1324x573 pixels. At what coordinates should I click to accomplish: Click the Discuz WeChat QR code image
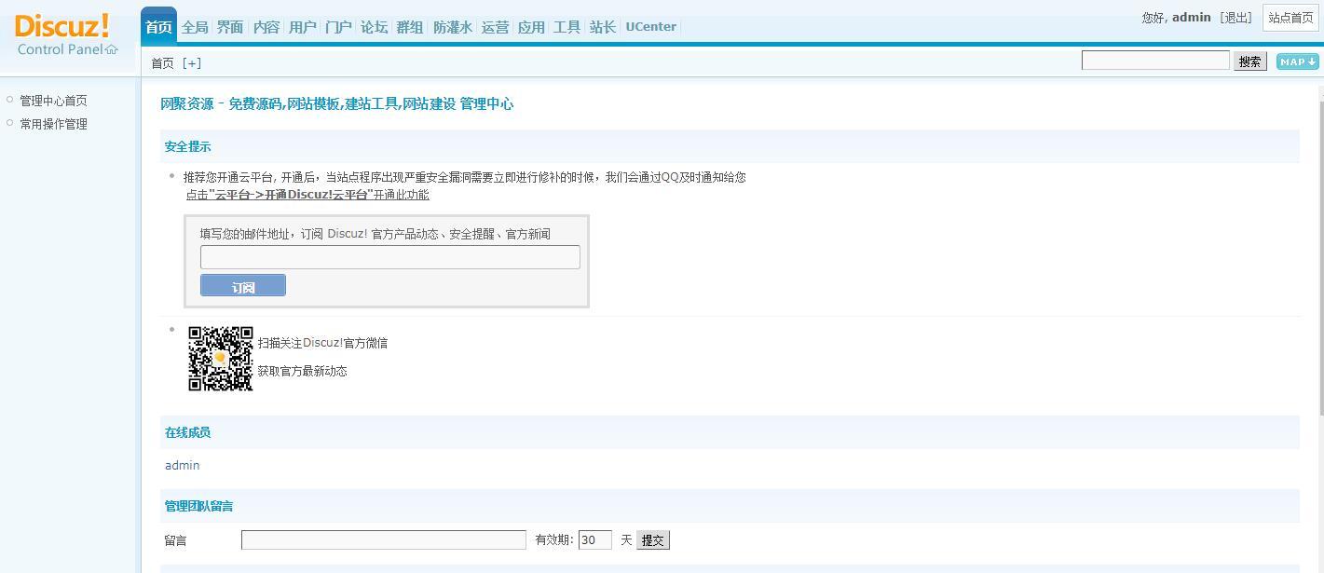click(221, 359)
